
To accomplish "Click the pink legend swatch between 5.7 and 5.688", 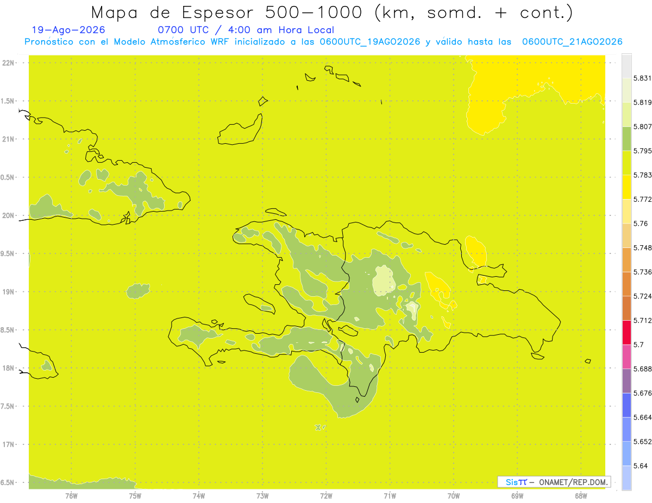I will [626, 356].
